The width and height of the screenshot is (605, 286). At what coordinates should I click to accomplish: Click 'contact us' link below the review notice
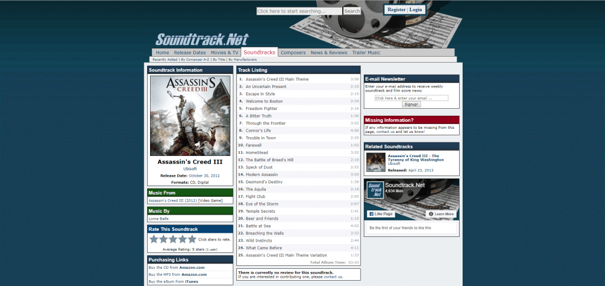pos(333,277)
